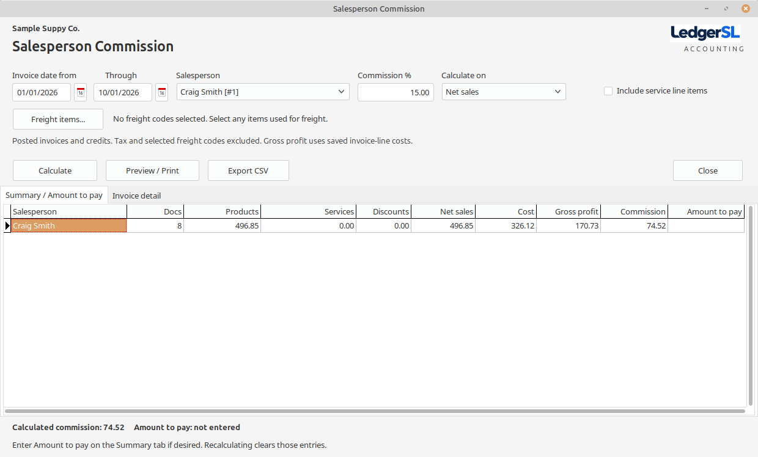This screenshot has height=457, width=758.
Task: Open calendar picker for Through date
Action: point(161,92)
